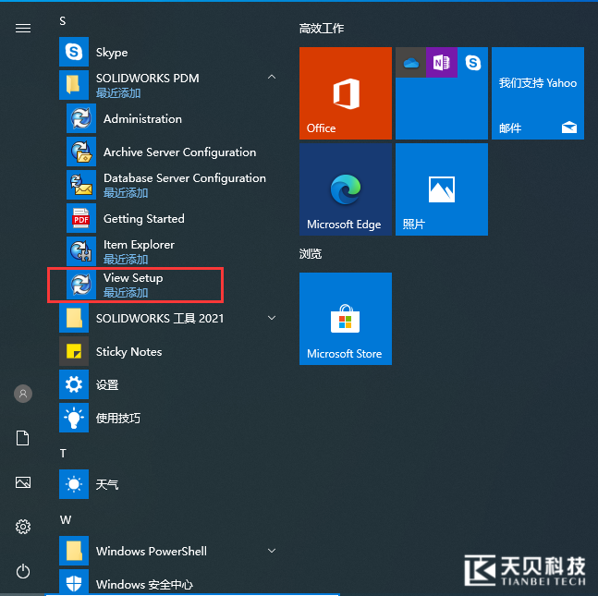This screenshot has width=598, height=596.
Task: Click the Windows PowerShell folder icon
Action: (74, 551)
